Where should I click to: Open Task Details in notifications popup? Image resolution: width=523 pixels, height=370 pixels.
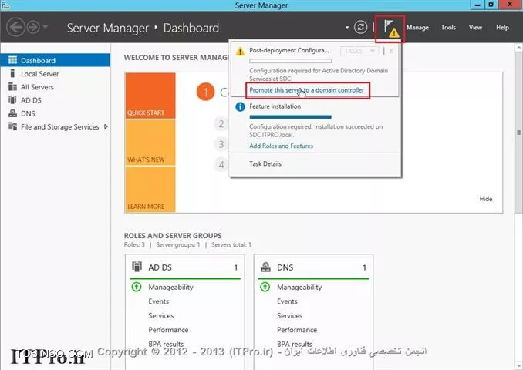point(265,163)
